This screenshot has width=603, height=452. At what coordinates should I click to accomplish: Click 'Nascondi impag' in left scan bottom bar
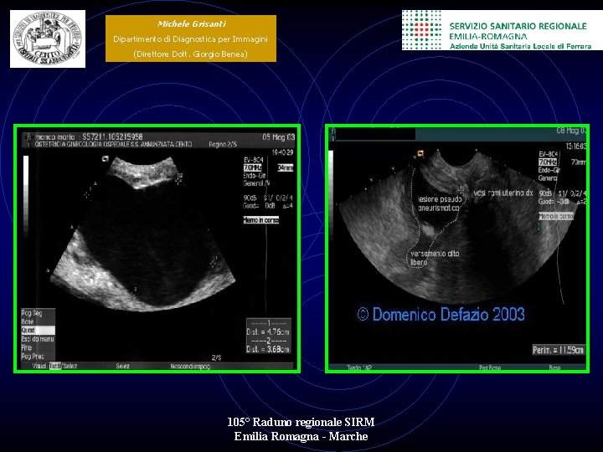(190, 367)
